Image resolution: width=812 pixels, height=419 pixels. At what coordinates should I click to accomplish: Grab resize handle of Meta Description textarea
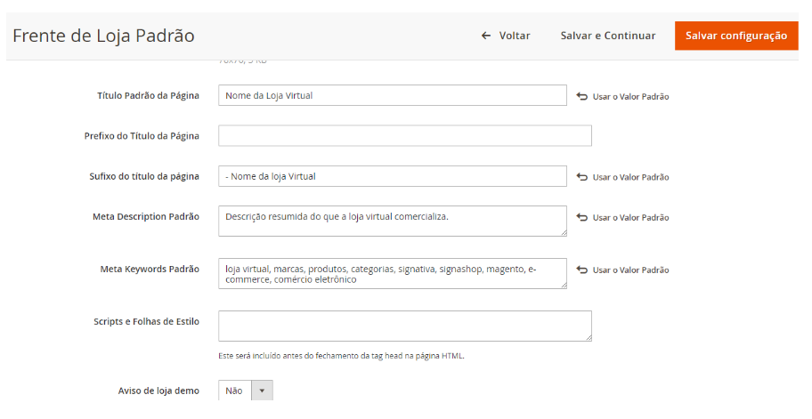click(x=562, y=231)
